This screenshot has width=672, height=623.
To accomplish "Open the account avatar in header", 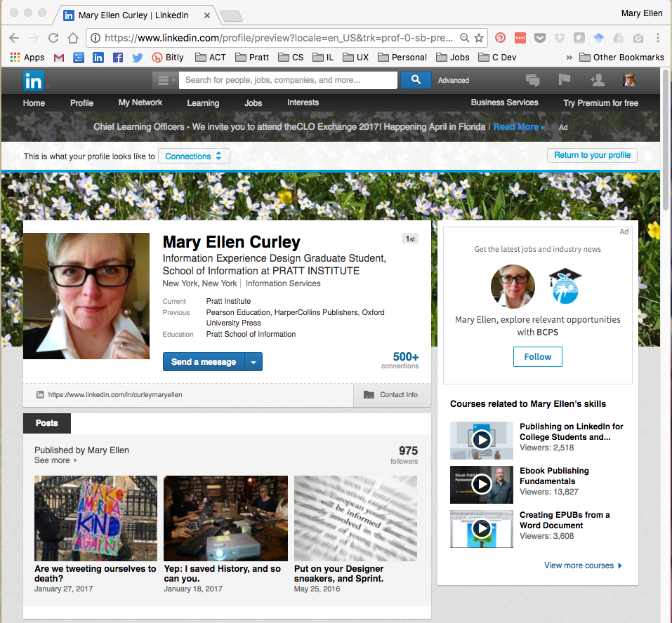I will tap(629, 80).
